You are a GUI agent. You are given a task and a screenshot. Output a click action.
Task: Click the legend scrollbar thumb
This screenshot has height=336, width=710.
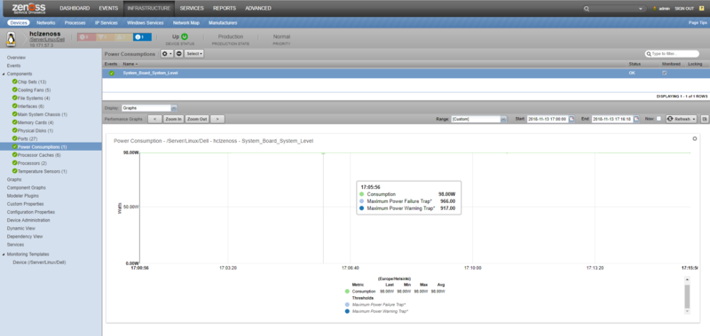pyautogui.click(x=687, y=296)
